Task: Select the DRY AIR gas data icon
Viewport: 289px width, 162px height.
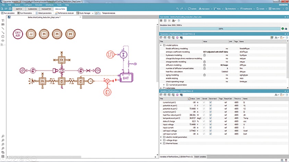Action: [x=18, y=34]
